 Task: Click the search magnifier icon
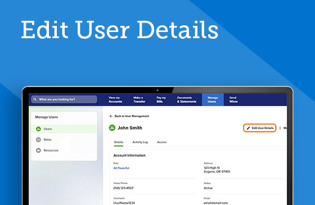pos(35,99)
